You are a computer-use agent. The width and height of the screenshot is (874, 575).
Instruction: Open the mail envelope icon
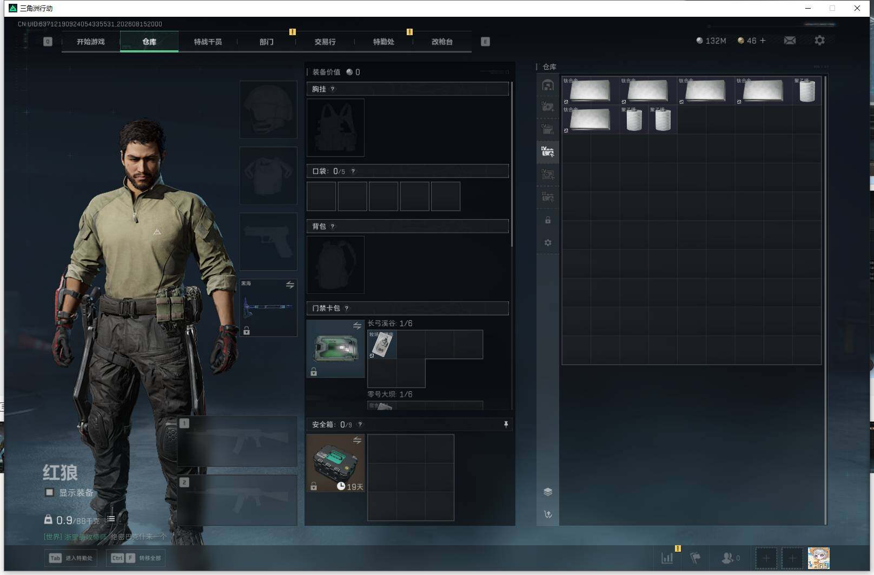pos(790,41)
